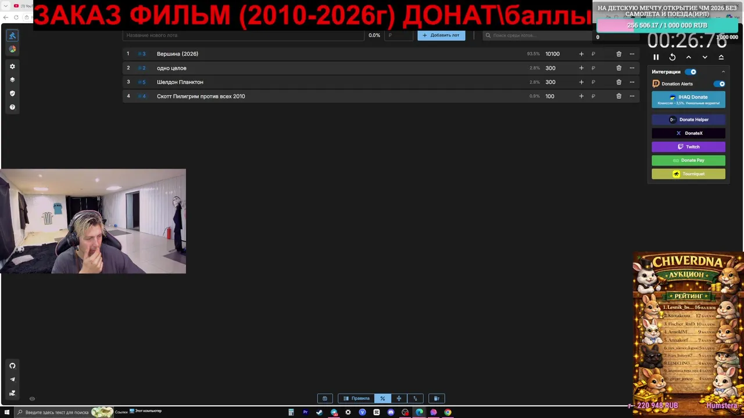Open the shield icon in sidebar
744x418 pixels.
point(12,93)
